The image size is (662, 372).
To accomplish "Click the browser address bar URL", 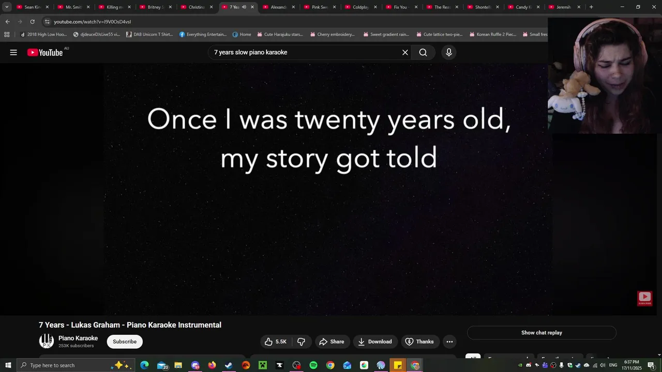I will click(x=92, y=22).
